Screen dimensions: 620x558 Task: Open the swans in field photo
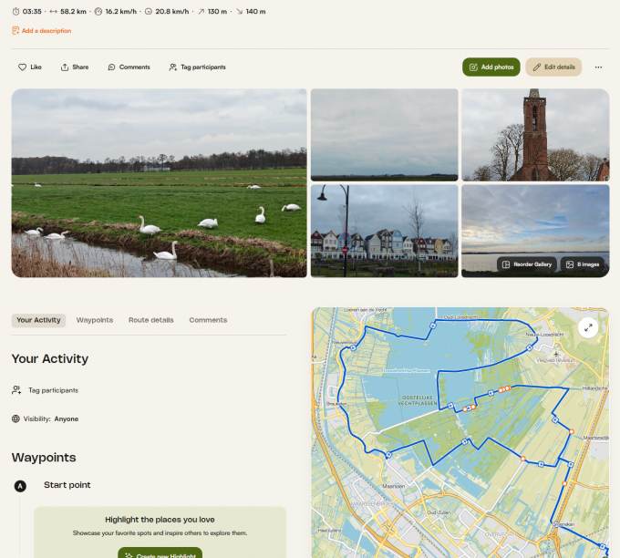pyautogui.click(x=159, y=182)
